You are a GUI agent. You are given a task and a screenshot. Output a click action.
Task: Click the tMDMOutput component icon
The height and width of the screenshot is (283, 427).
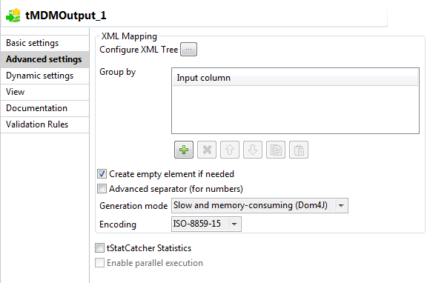click(13, 16)
